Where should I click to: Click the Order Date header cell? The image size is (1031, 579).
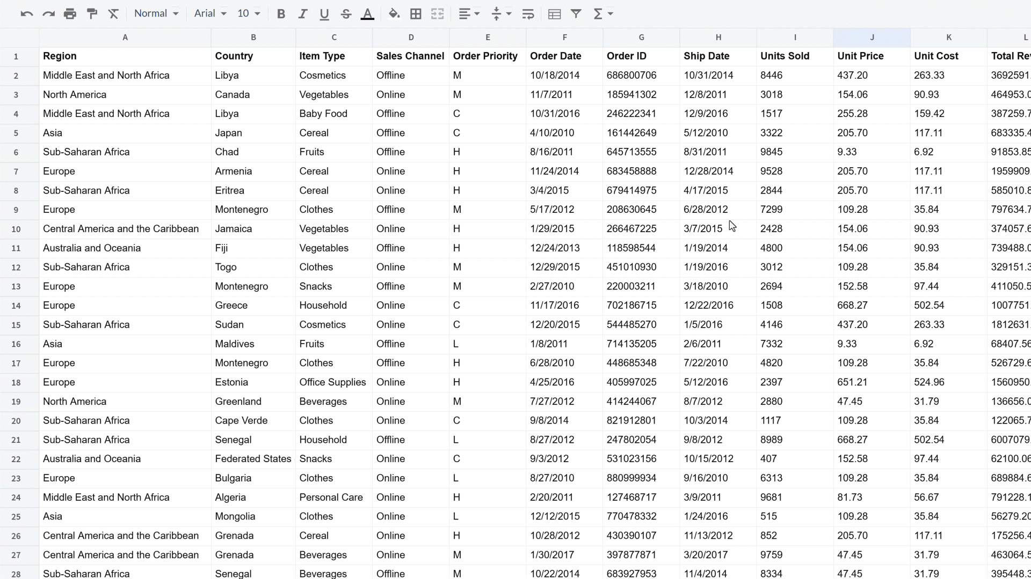point(564,56)
